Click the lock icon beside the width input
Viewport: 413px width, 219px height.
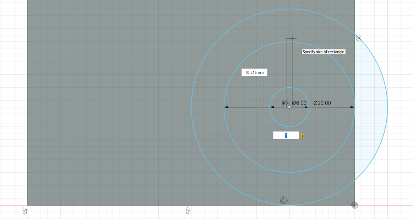pyautogui.click(x=302, y=135)
